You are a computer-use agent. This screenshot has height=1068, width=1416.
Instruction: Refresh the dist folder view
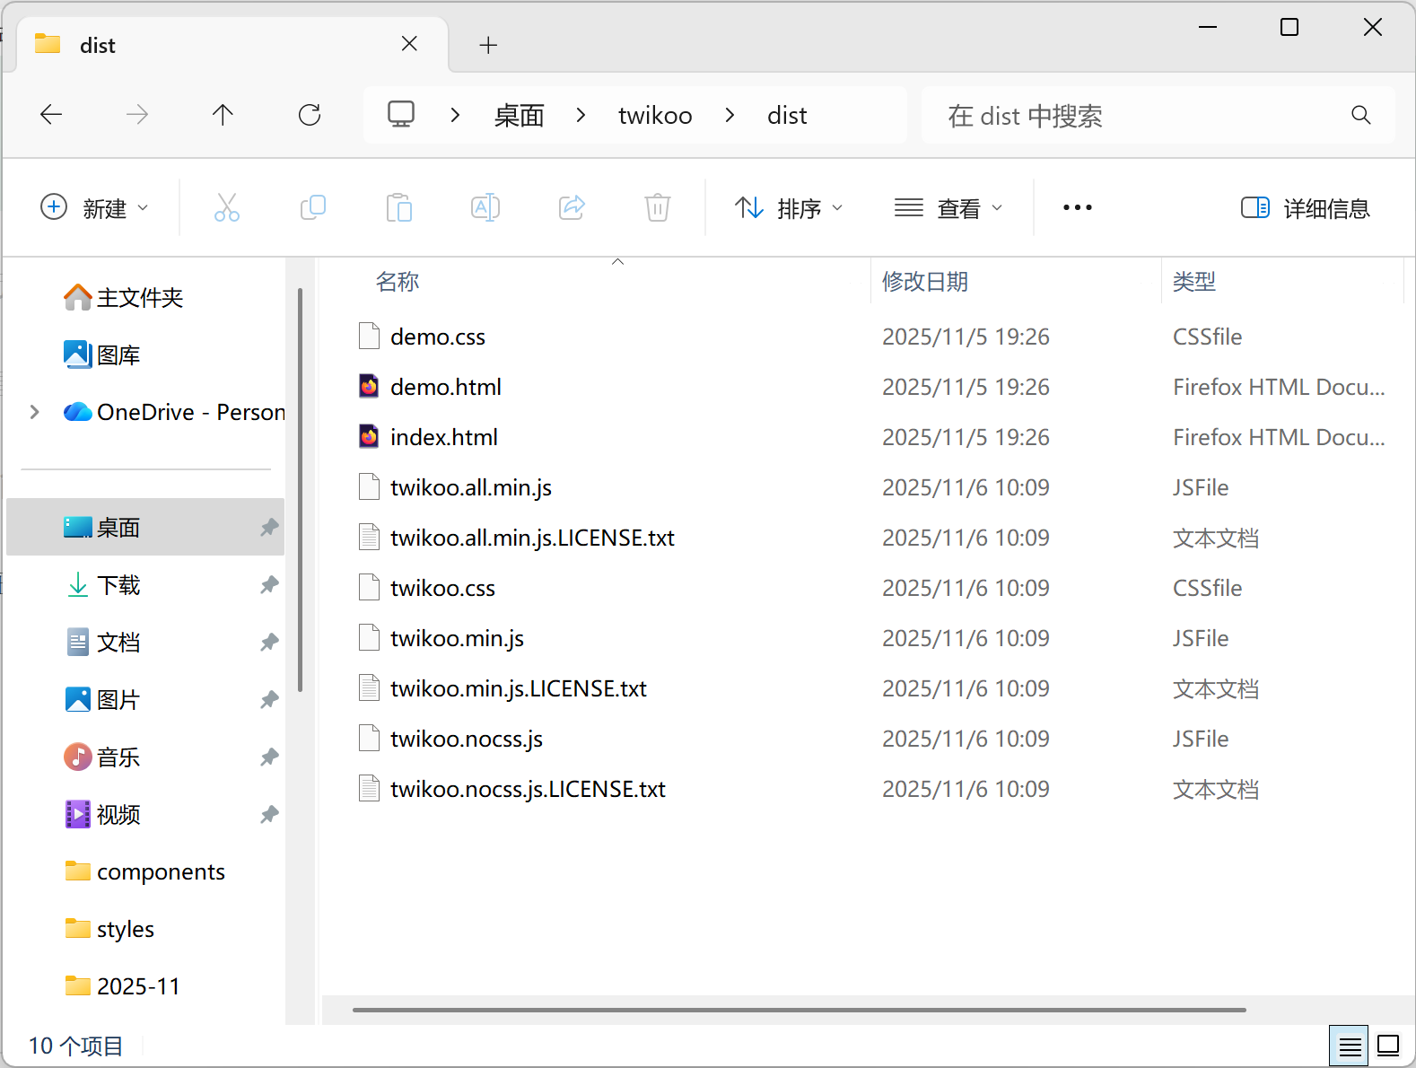coord(310,115)
